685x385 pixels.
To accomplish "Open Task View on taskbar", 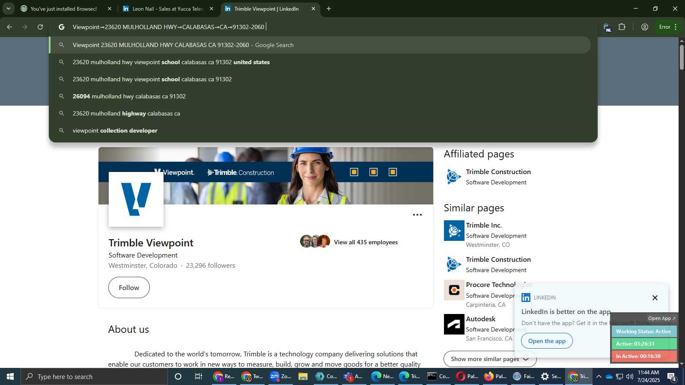I will coord(199,376).
